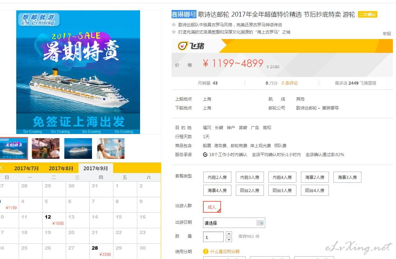Select the cruise ship at sea thumbnail

78,148
